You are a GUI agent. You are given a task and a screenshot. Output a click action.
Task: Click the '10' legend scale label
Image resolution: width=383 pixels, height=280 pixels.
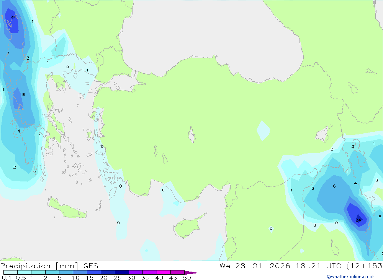[75, 278]
